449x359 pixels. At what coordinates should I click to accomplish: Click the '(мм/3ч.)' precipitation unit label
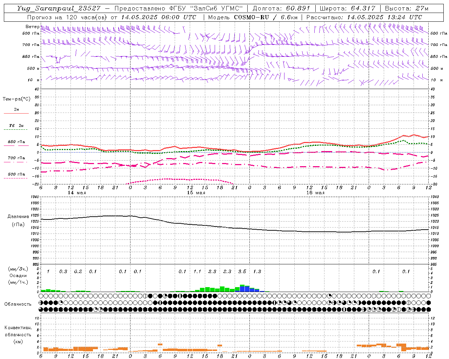(x=18, y=269)
